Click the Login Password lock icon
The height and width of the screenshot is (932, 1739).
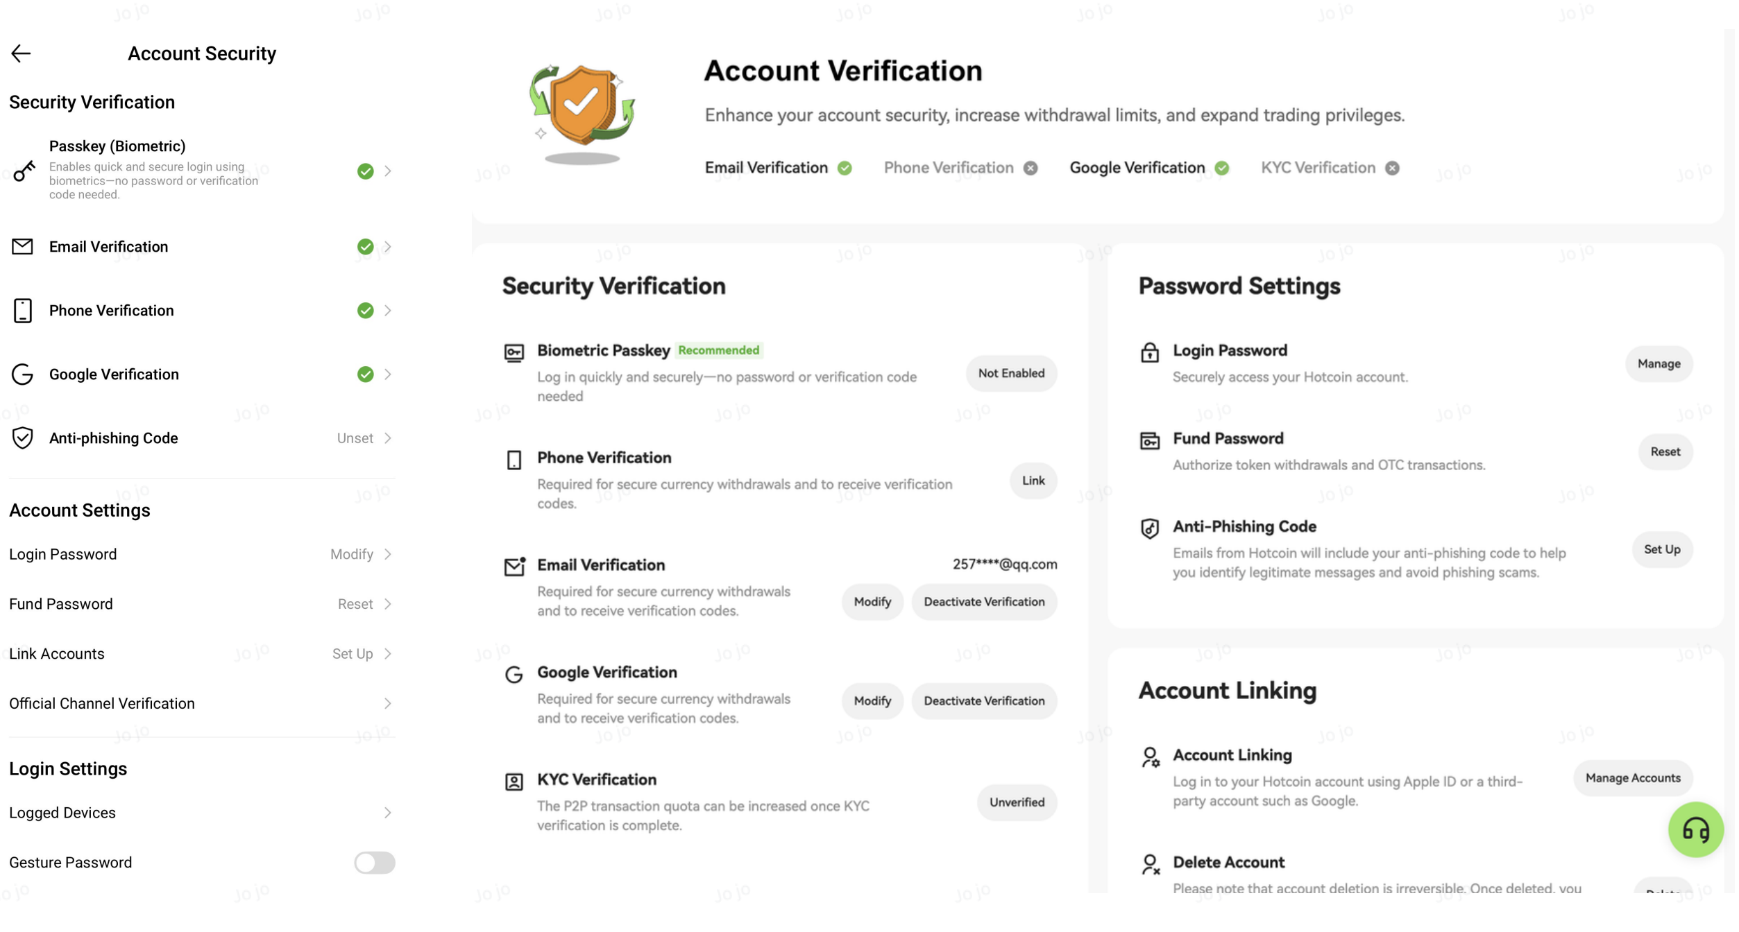coord(1149,352)
